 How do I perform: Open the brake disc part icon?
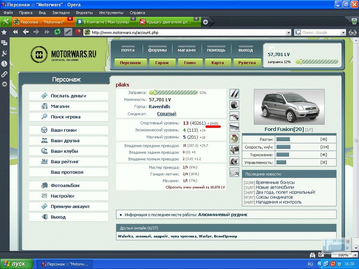pos(234,138)
